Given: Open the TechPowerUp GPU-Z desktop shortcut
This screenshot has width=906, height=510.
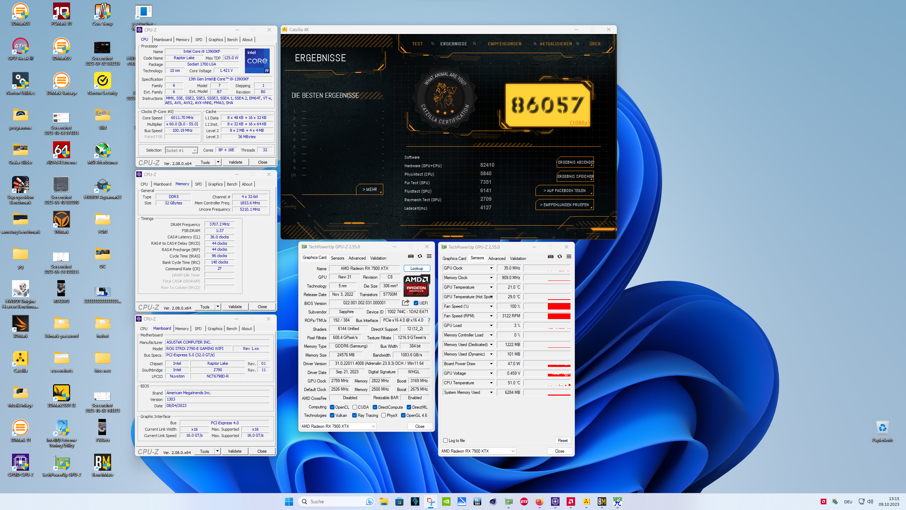Looking at the screenshot, I should point(61,465).
